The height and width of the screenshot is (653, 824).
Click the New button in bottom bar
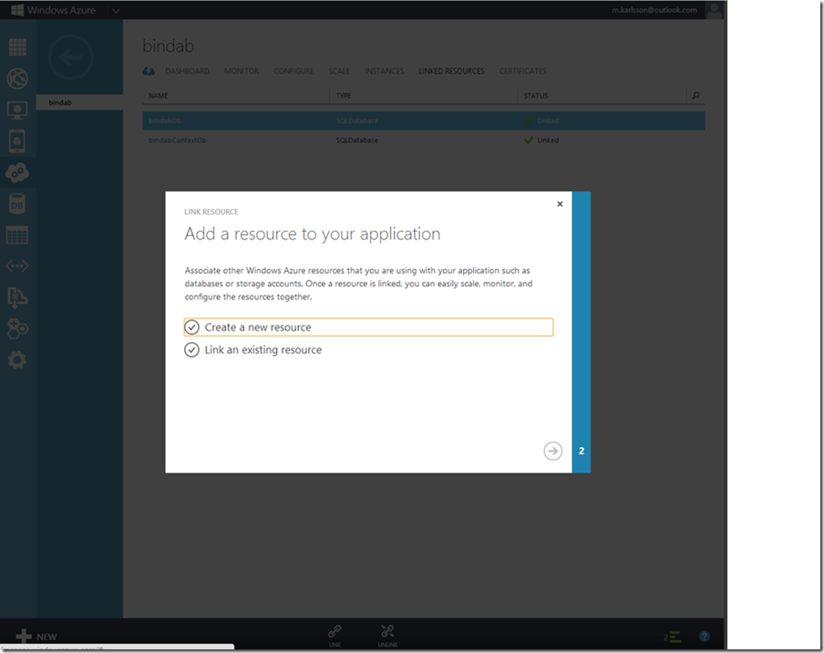[x=36, y=637]
